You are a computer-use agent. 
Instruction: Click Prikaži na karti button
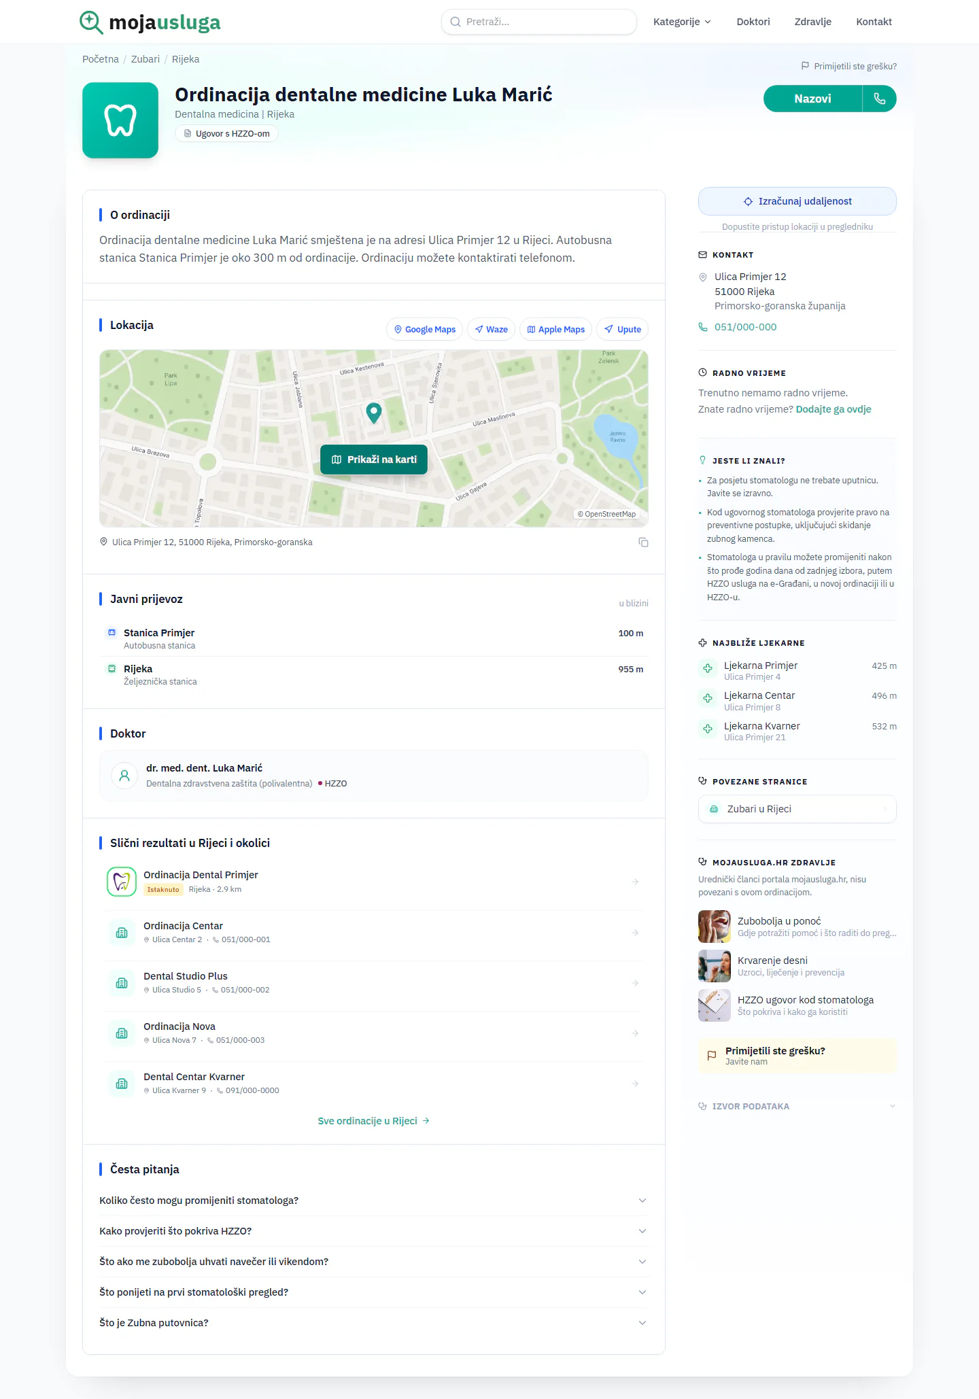[374, 460]
